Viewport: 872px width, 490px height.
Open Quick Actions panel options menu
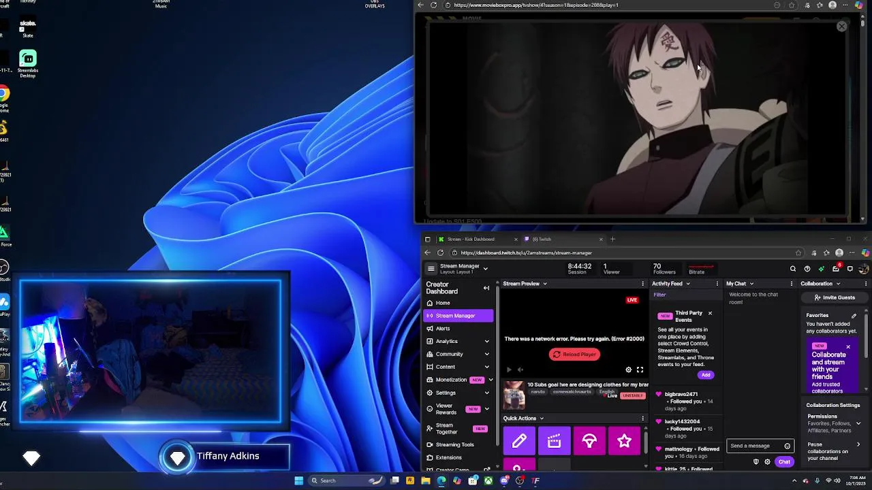coord(642,419)
